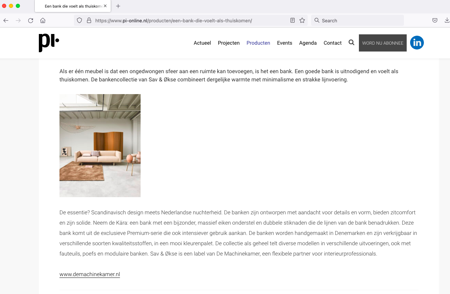Open the Pocket save icon
Image resolution: width=450 pixels, height=294 pixels.
(x=435, y=21)
